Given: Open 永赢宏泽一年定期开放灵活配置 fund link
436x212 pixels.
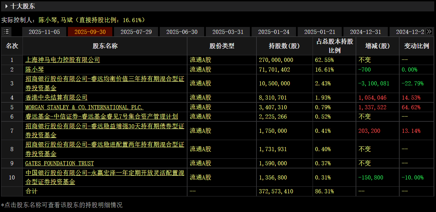Looking at the screenshot, I should coord(105,177).
